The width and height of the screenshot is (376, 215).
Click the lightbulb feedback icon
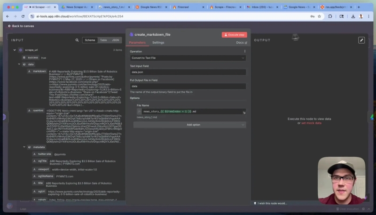(x=255, y=203)
